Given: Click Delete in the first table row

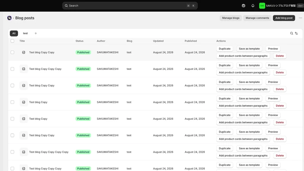Looking at the screenshot, I should [x=280, y=56].
